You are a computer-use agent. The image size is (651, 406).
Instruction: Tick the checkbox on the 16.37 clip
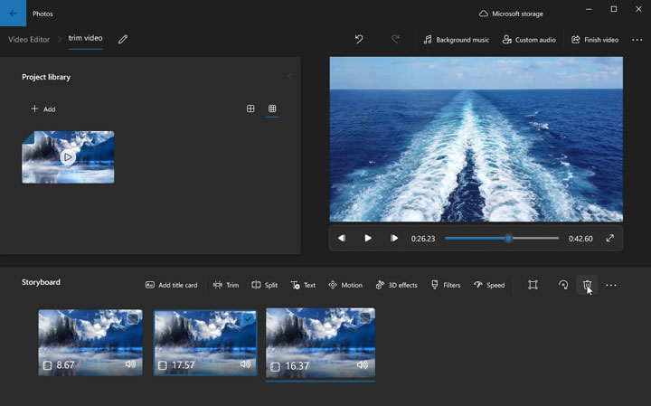point(365,316)
